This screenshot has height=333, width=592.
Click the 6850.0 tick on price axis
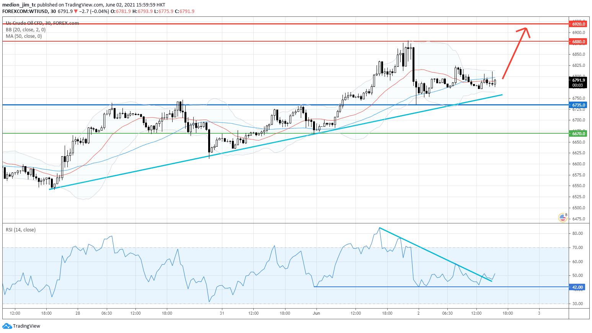pyautogui.click(x=579, y=54)
